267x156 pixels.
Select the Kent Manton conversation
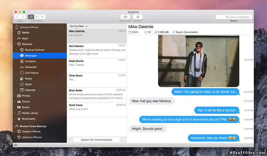(97, 50)
